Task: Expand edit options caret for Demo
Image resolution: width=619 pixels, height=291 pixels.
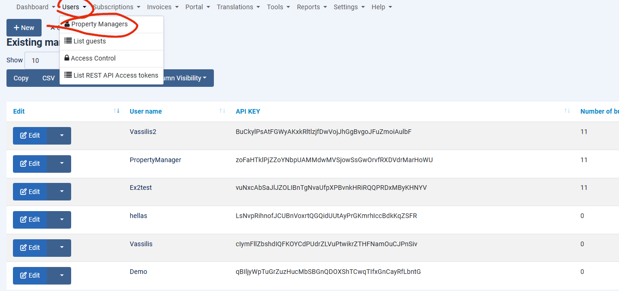Action: [61, 276]
